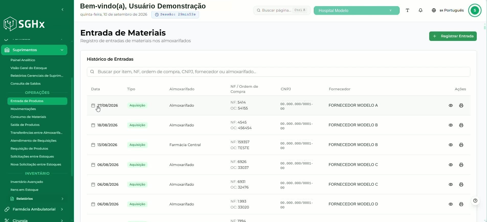Click the Registrar Entrada button
The width and height of the screenshot is (487, 222).
(453, 36)
